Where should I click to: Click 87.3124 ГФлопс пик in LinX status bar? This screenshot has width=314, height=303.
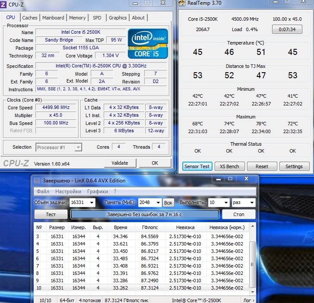(127, 300)
